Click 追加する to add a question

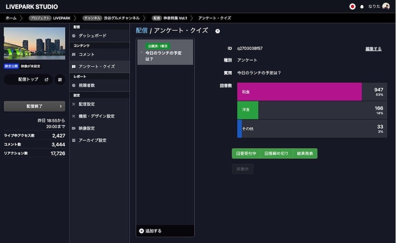(x=150, y=231)
